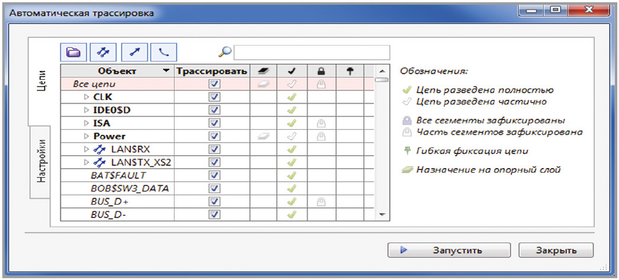Open the Объект column filter dropdown
The image size is (619, 280).
coord(165,72)
